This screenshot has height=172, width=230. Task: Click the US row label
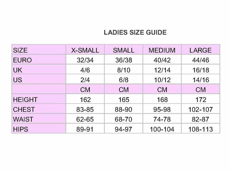[18, 80]
